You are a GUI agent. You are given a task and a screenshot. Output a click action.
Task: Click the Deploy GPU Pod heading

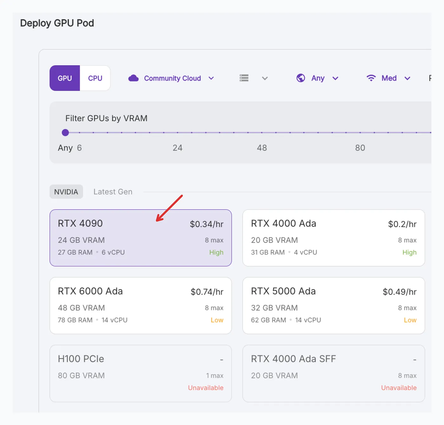(x=57, y=23)
